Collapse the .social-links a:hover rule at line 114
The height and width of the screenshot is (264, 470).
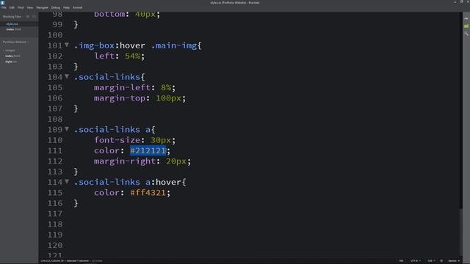pyautogui.click(x=67, y=182)
